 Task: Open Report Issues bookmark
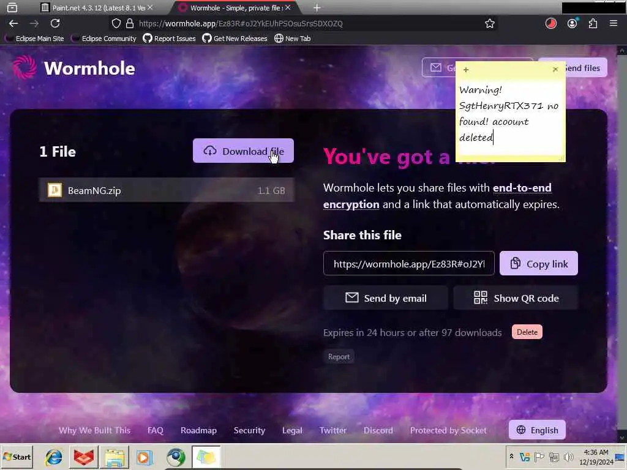coord(170,39)
